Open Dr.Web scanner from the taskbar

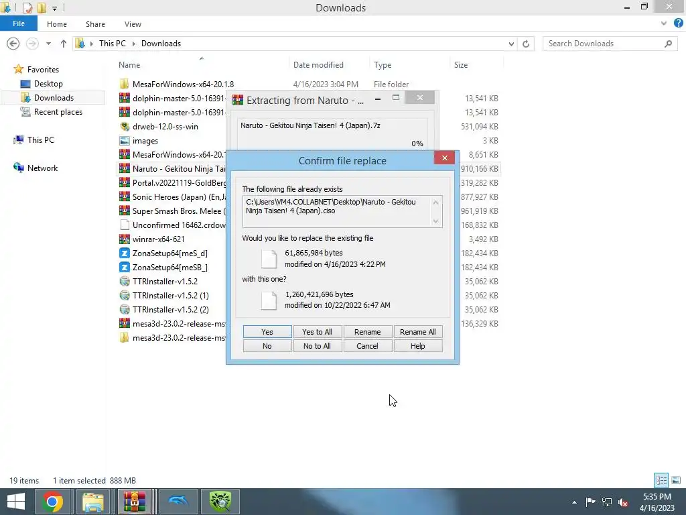coord(220,502)
